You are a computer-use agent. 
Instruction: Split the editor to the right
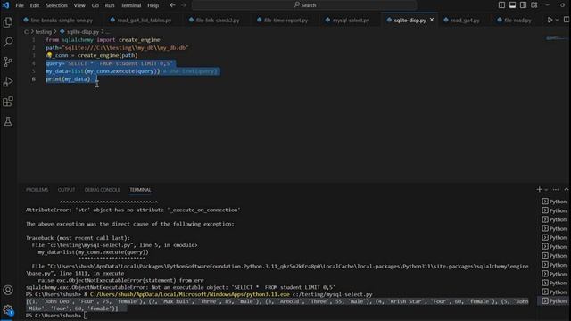[x=567, y=20]
